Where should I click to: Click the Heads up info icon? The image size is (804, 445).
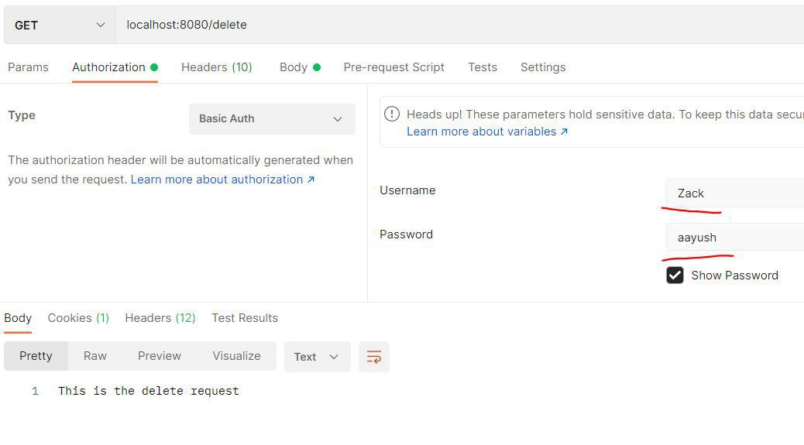coord(392,115)
